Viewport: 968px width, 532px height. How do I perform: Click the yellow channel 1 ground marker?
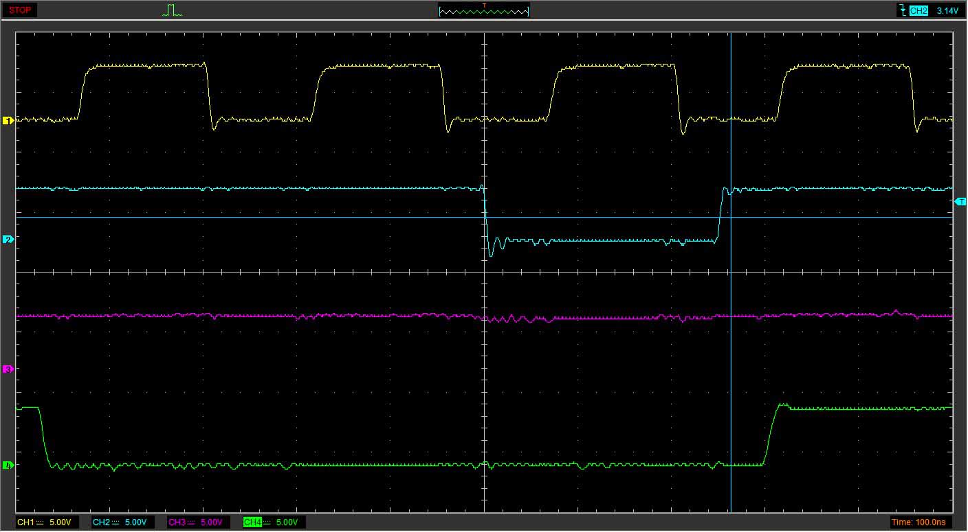pyautogui.click(x=8, y=121)
